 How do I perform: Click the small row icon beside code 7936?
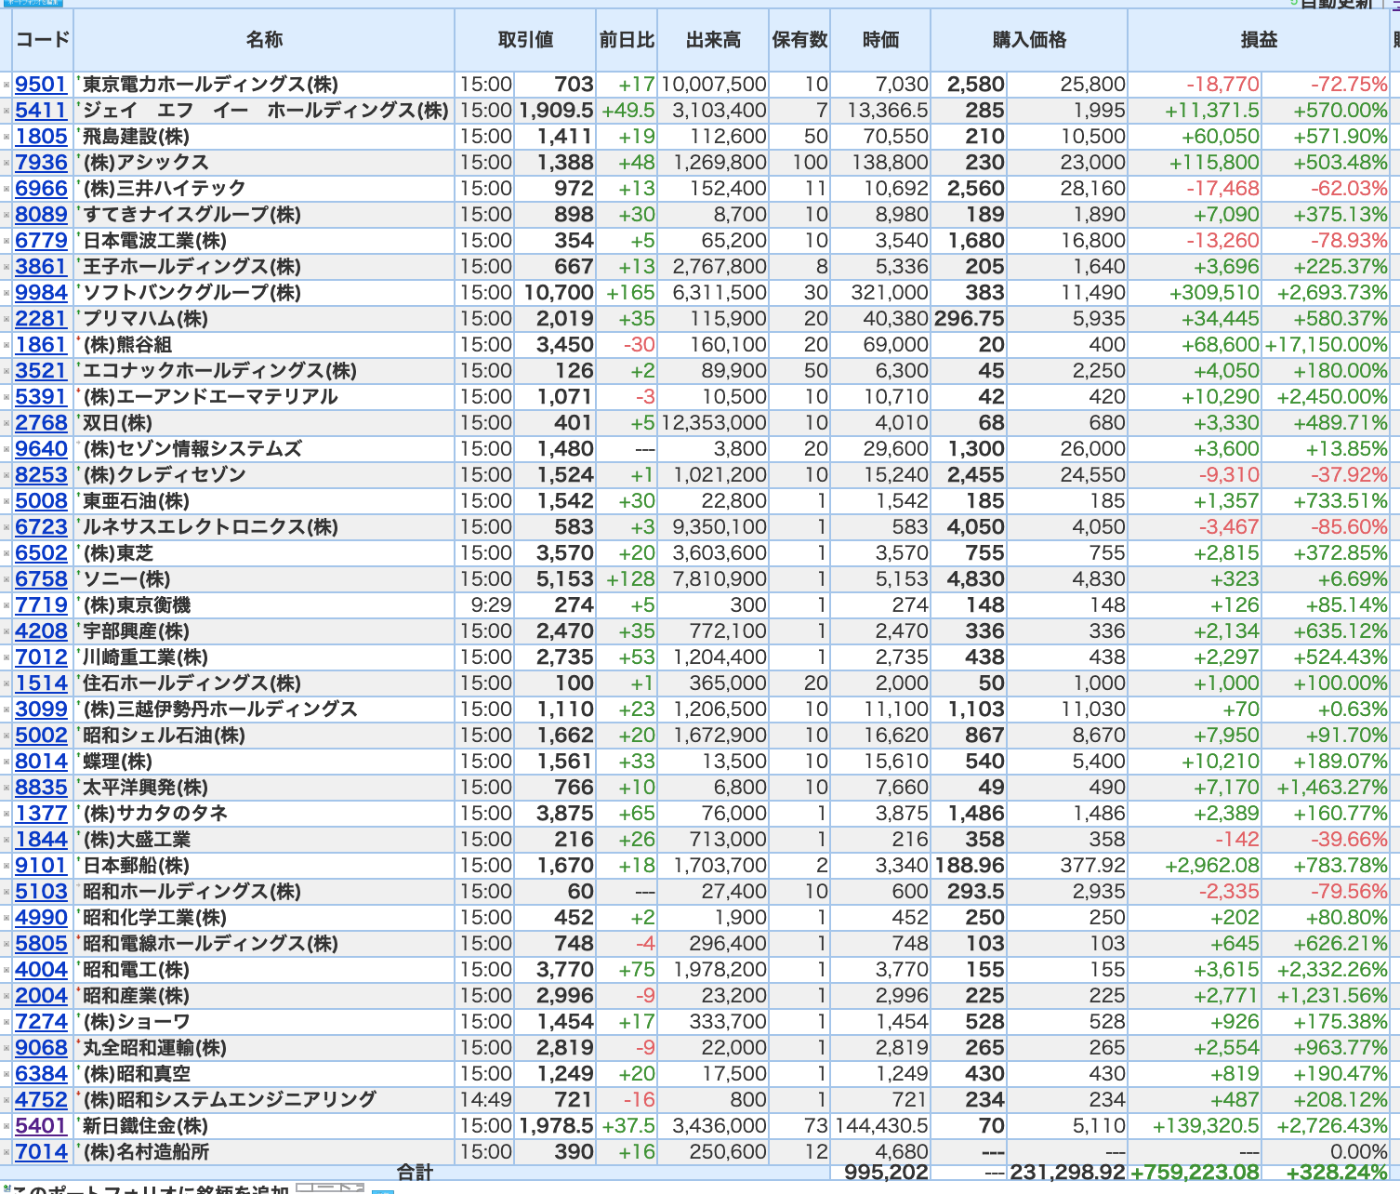point(7,163)
